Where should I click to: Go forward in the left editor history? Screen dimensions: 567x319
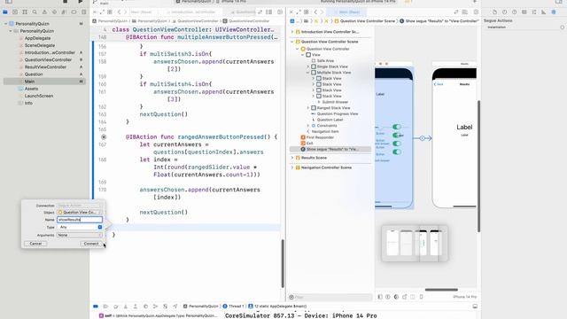click(126, 12)
